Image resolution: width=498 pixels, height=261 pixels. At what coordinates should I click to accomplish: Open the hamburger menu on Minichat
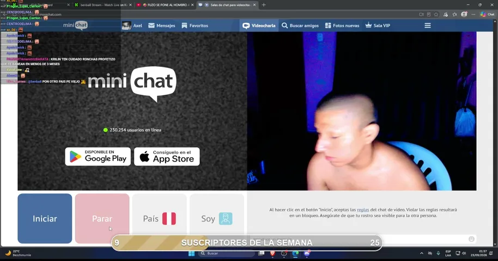[428, 26]
